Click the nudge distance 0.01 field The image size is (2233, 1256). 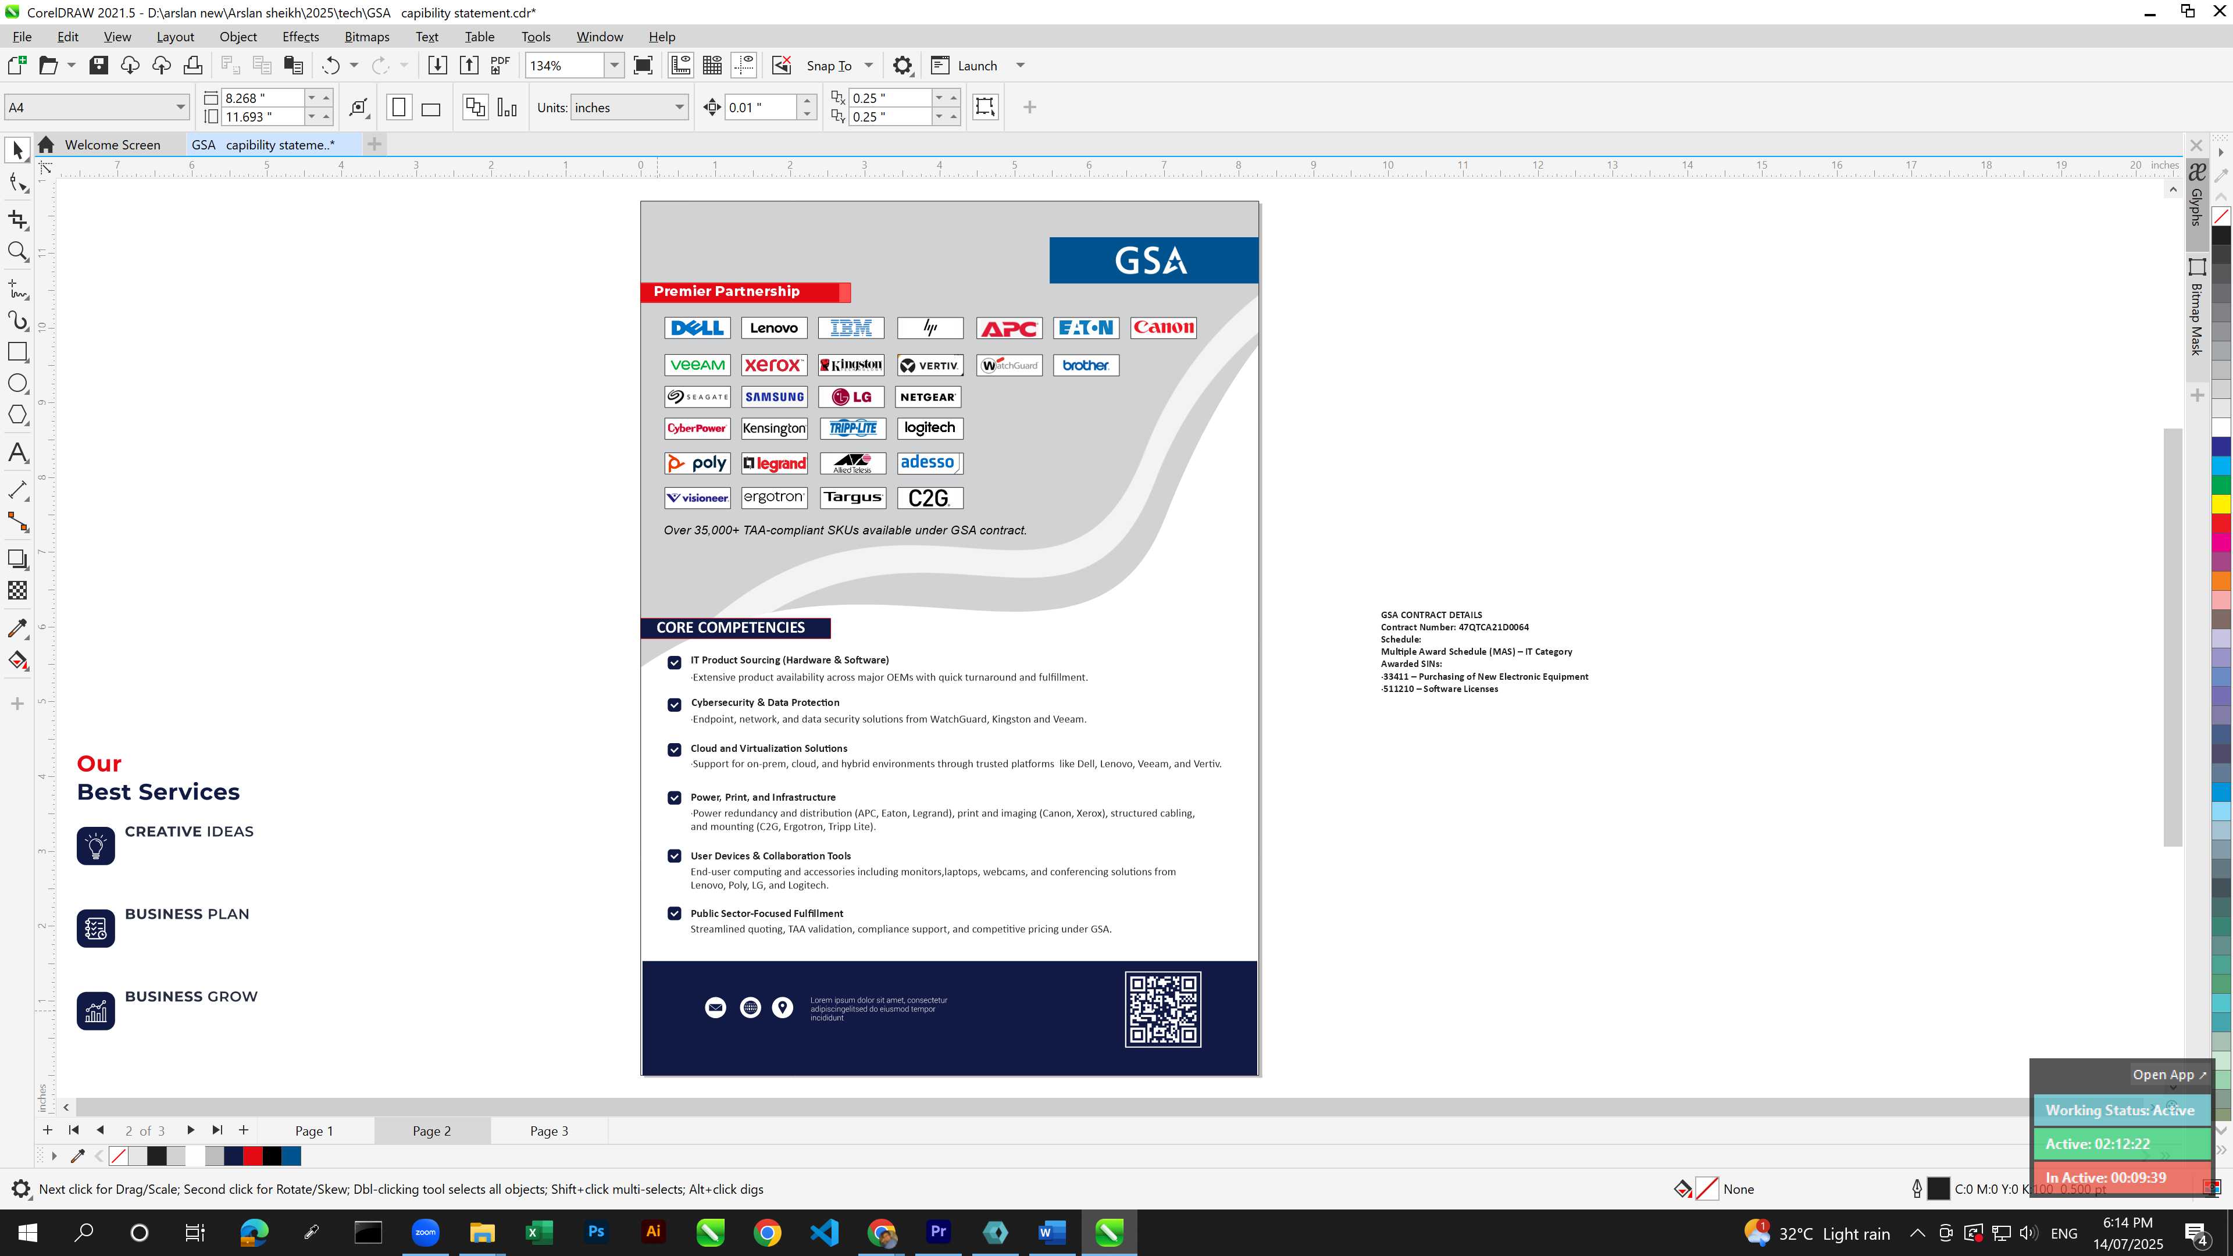pyautogui.click(x=760, y=108)
